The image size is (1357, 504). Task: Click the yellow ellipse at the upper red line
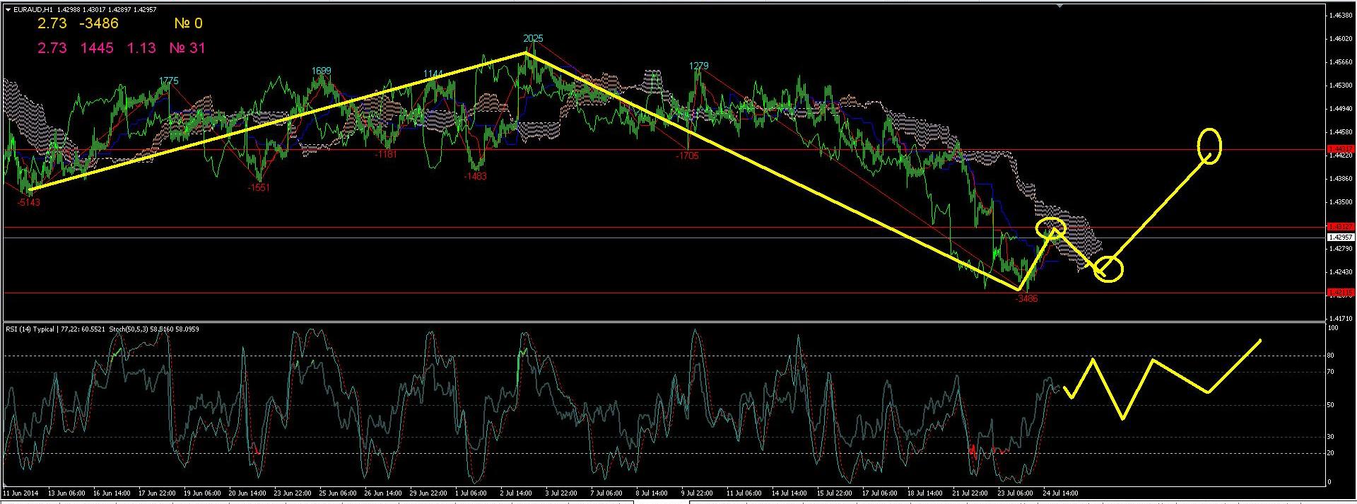[1209, 146]
